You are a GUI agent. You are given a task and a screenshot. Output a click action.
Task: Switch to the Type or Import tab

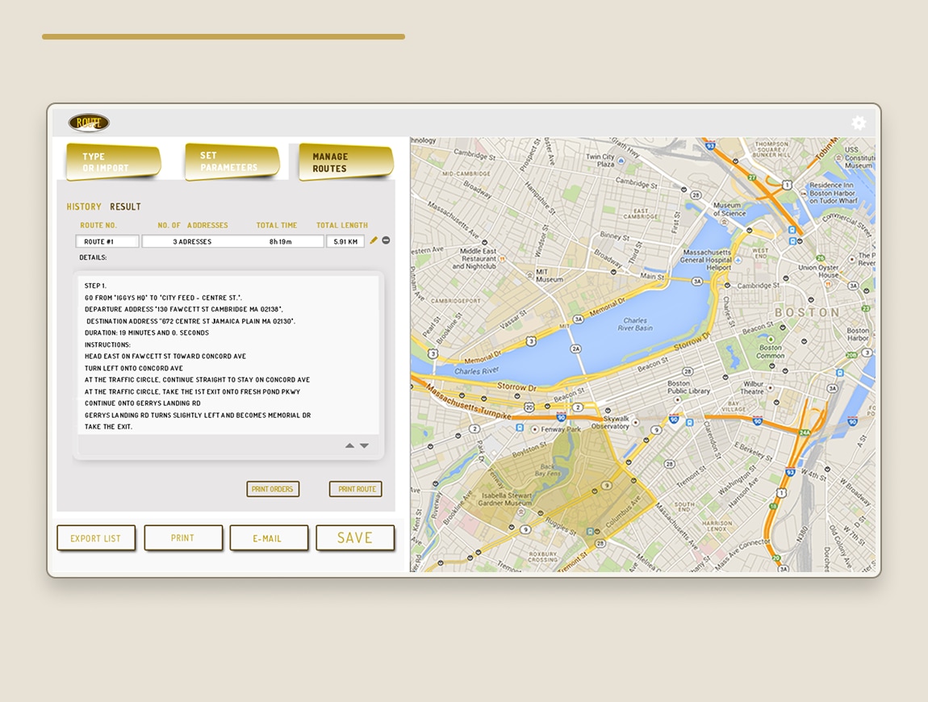point(113,161)
